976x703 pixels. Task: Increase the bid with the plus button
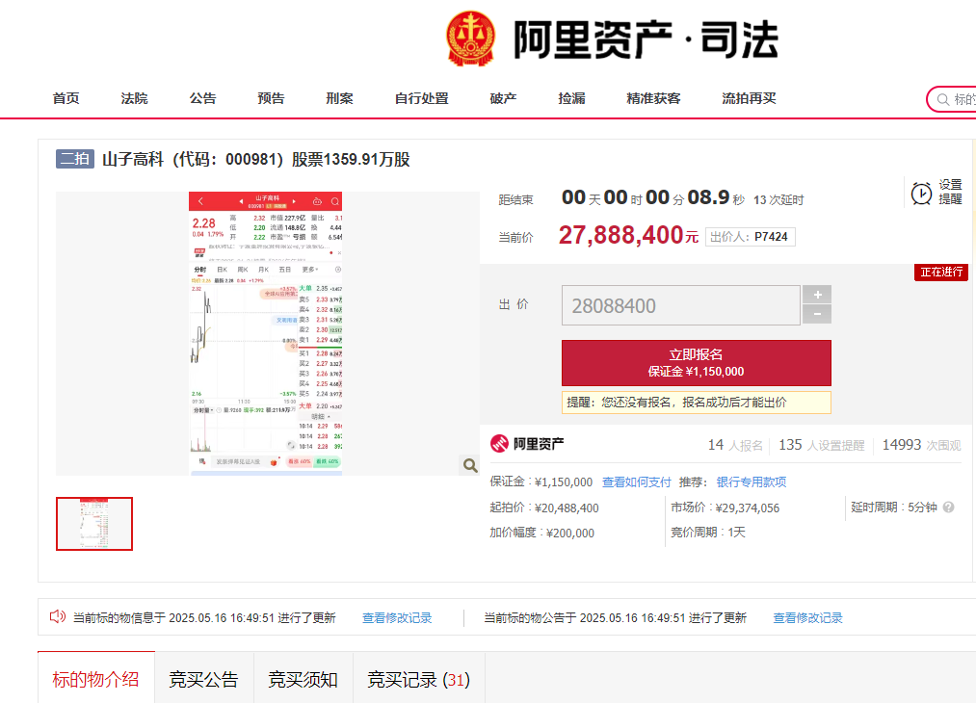[817, 295]
